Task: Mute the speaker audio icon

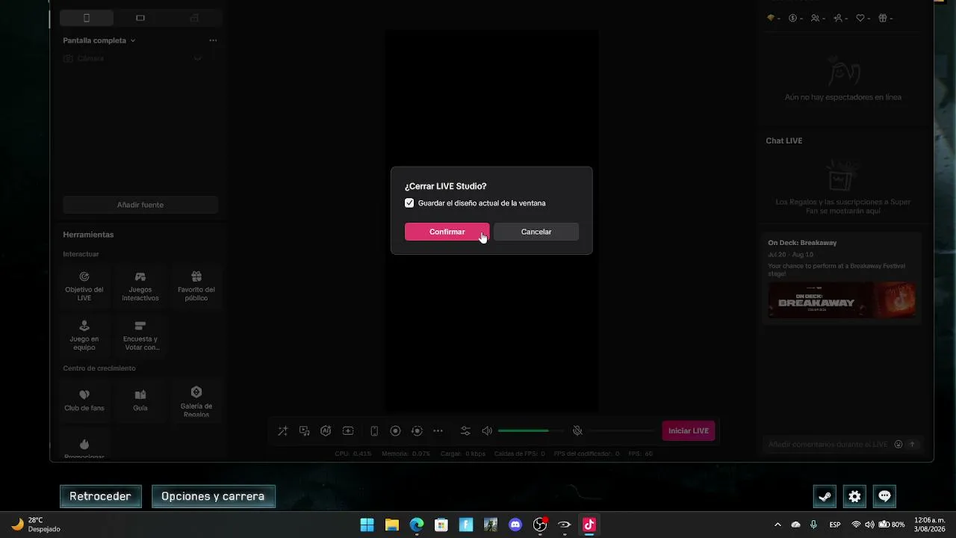Action: (x=487, y=431)
